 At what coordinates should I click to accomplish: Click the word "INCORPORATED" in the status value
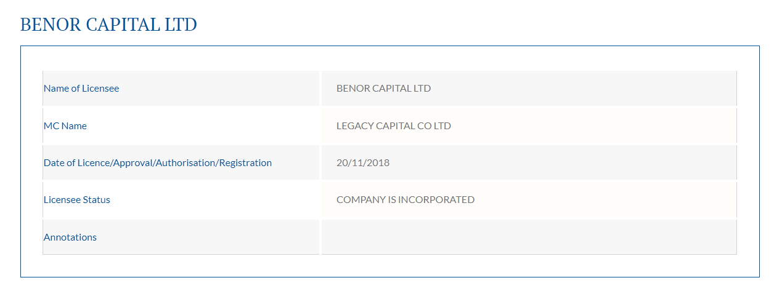coord(436,200)
